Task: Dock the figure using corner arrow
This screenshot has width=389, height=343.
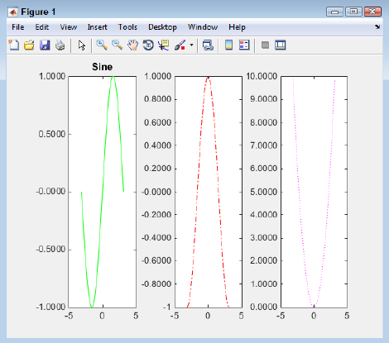Action: tap(377, 26)
